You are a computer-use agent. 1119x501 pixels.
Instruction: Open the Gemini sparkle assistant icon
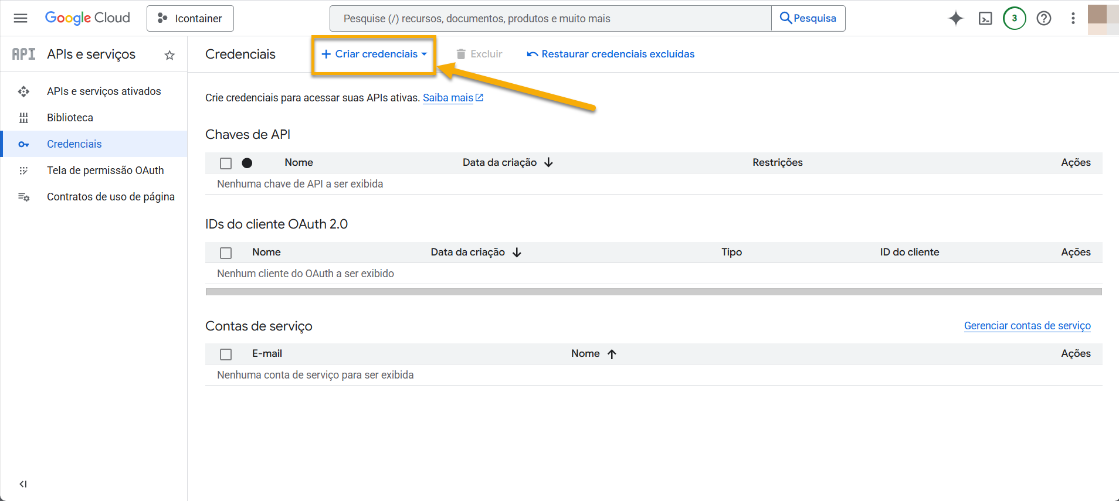click(x=956, y=18)
